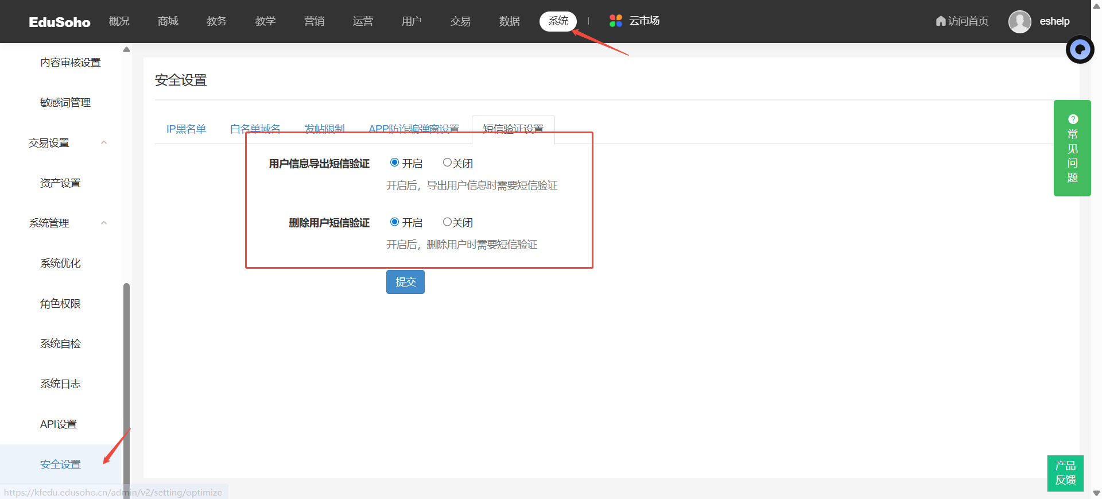Open the blue floating assistant icon

(x=1080, y=50)
